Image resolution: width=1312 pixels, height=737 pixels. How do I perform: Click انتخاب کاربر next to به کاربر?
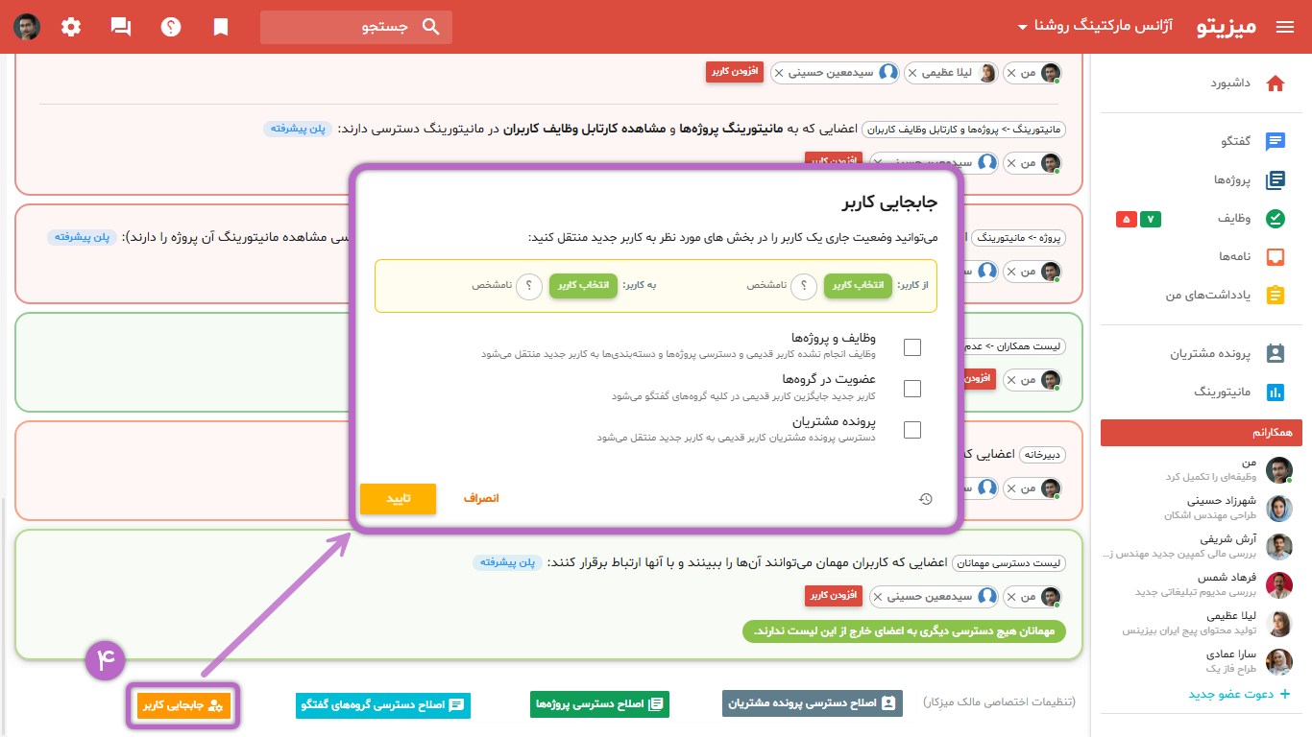coord(583,286)
